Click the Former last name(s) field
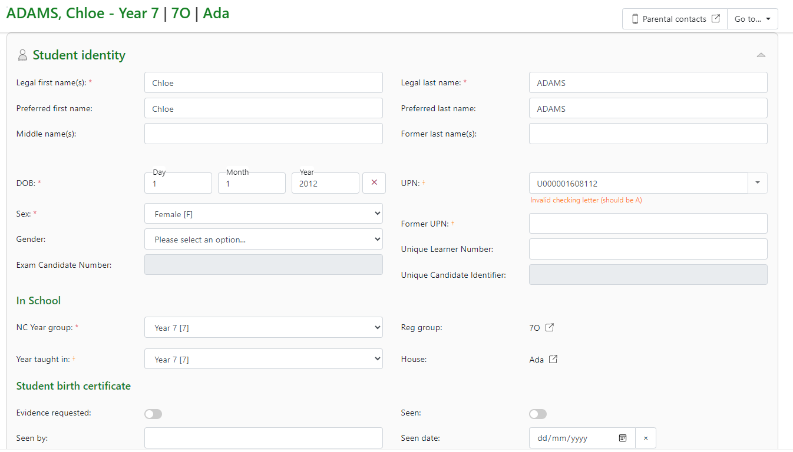The image size is (793, 452). coord(648,134)
